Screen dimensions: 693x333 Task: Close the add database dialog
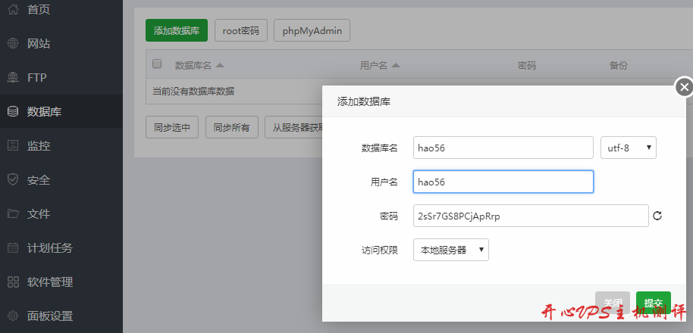pyautogui.click(x=684, y=87)
